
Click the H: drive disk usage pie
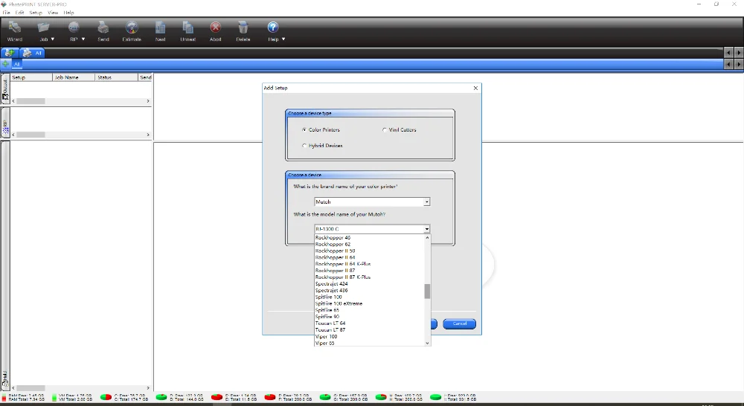point(380,397)
